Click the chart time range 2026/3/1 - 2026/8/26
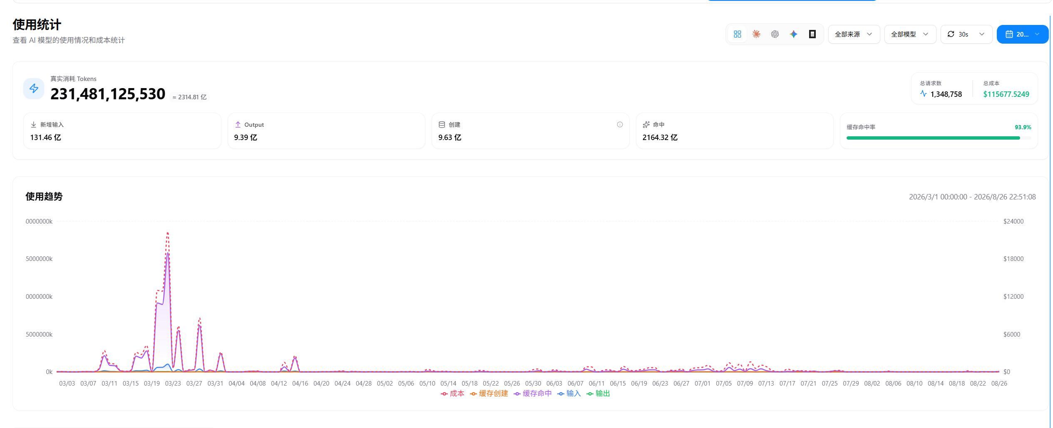Viewport: 1053px width, 428px height. pos(972,197)
